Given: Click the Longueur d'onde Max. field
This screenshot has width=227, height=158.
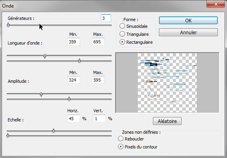Looking at the screenshot, I should [x=98, y=42].
